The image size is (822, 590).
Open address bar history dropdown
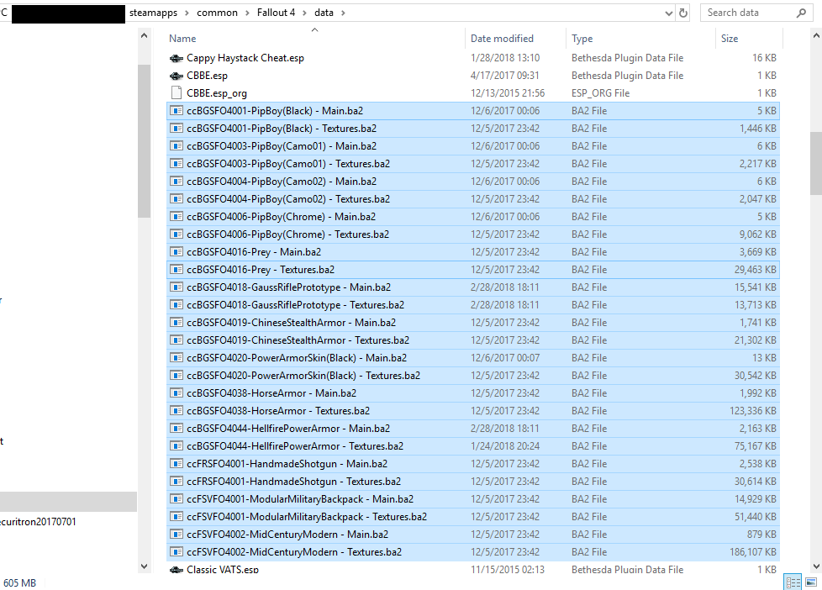[x=669, y=13]
